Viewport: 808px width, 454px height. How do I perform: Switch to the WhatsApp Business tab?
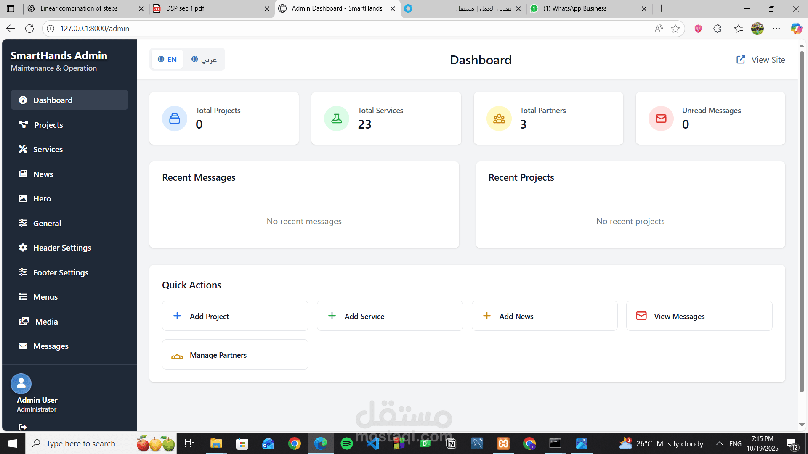[574, 8]
